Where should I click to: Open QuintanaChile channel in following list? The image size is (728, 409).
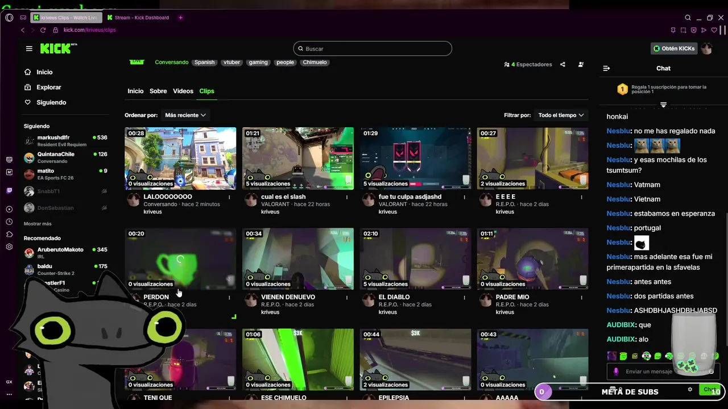(x=65, y=157)
